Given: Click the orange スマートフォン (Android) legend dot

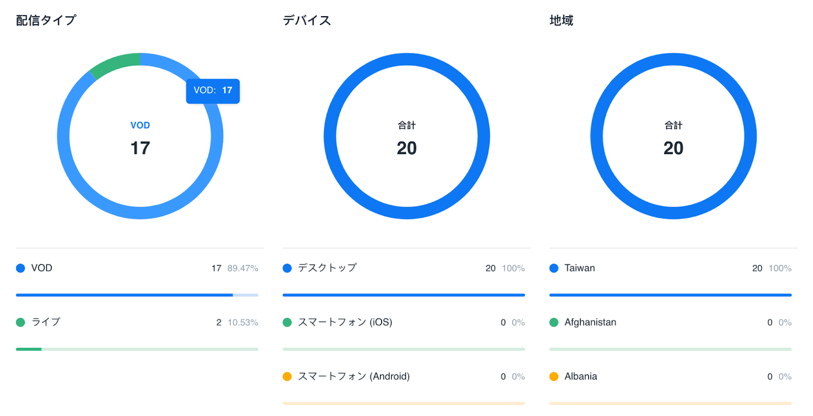Looking at the screenshot, I should [287, 376].
